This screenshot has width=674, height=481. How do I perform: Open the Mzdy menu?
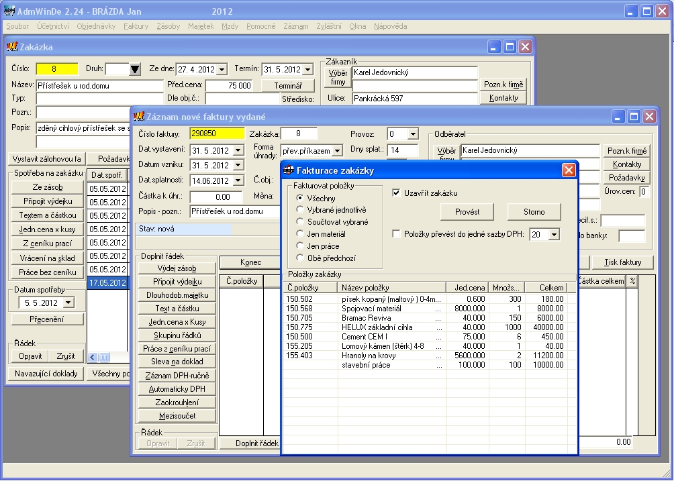(x=230, y=26)
